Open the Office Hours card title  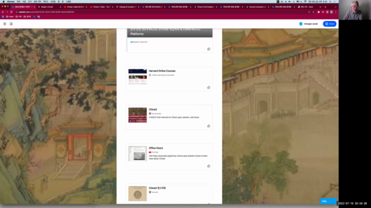(156, 148)
